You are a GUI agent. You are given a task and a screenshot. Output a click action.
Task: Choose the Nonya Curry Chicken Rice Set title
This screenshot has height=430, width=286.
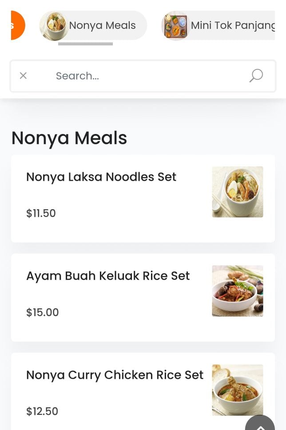click(x=115, y=375)
